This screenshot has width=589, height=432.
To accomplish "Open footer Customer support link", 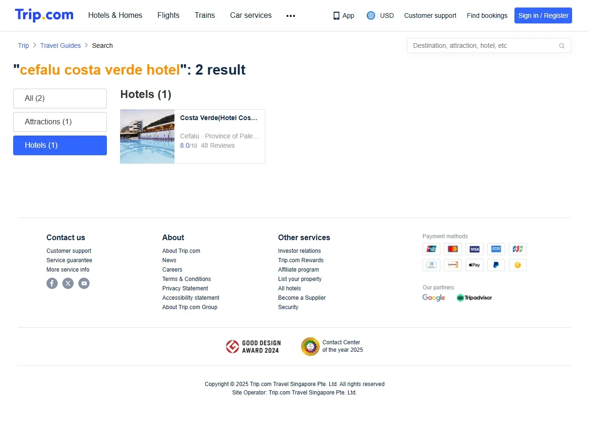I will [x=69, y=251].
